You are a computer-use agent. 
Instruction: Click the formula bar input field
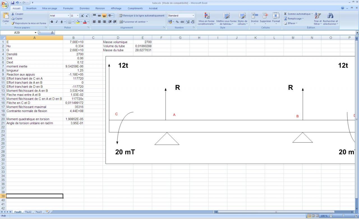(x=205, y=33)
